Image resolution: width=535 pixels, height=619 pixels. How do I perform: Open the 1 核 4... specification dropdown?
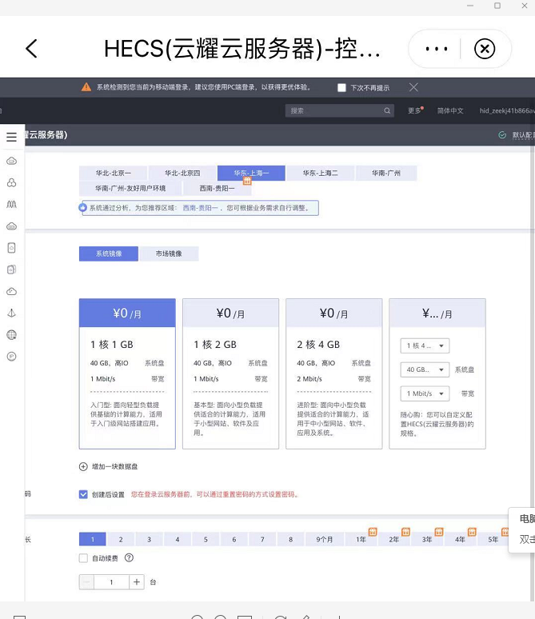(x=425, y=345)
